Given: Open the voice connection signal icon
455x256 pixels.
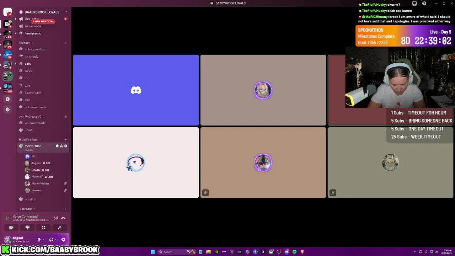Looking at the screenshot, I should point(8,218).
